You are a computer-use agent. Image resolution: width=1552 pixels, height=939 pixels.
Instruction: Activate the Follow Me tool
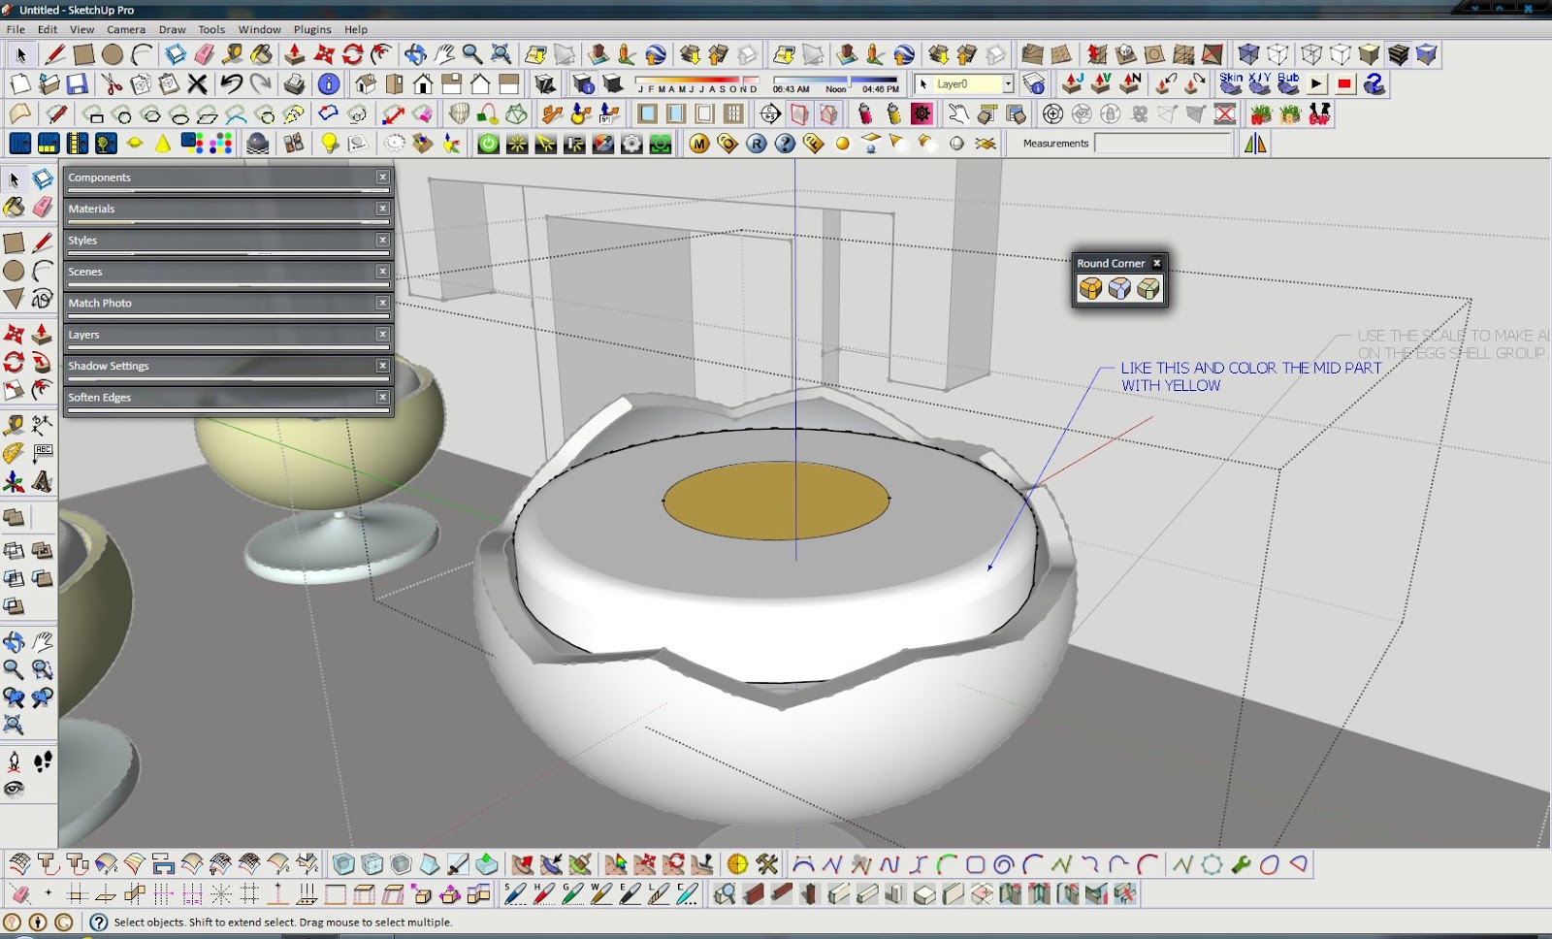click(x=43, y=362)
